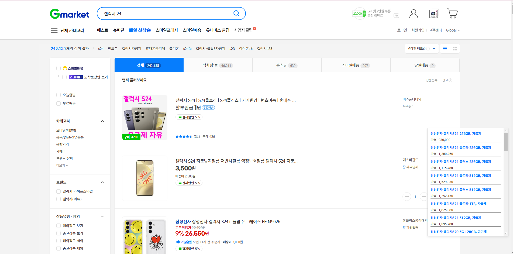Switch to list view layout icon
Screen dimensions: 513x254
(x=445, y=49)
